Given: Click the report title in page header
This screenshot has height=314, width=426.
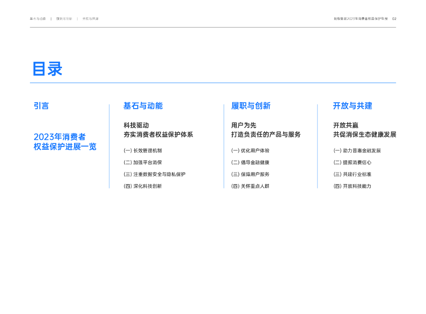Looking at the screenshot, I should [x=361, y=19].
